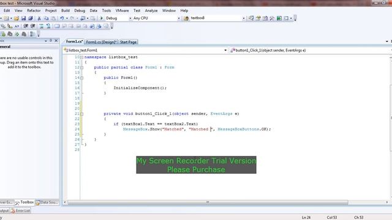This screenshot has height=220, width=392.
Task: Switch to the Start Page tab
Action: pos(128,42)
